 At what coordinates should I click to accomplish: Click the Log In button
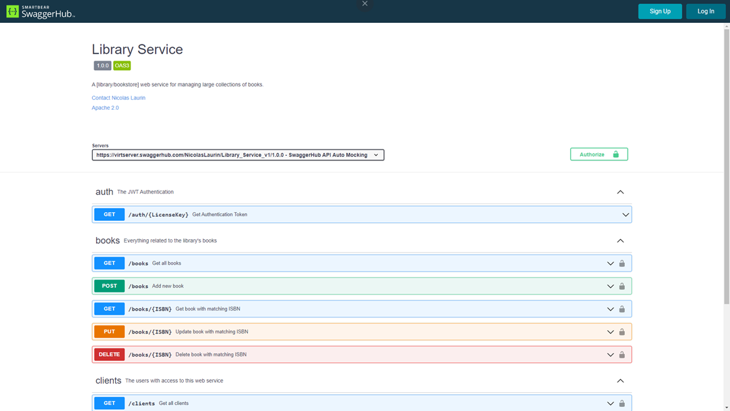(x=705, y=11)
